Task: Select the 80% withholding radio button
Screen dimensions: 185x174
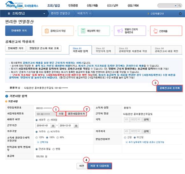Action: [58, 138]
